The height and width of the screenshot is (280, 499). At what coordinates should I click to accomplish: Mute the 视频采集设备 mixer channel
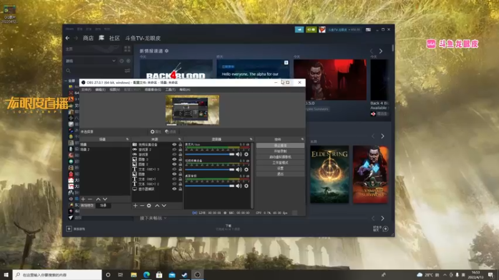click(239, 169)
